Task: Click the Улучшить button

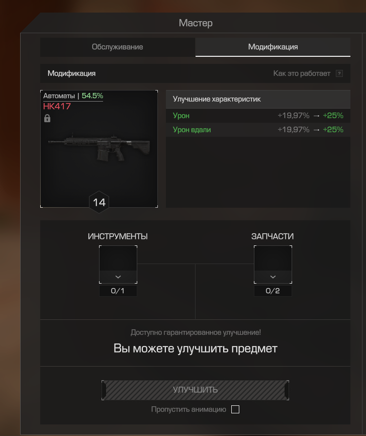Action: [195, 390]
